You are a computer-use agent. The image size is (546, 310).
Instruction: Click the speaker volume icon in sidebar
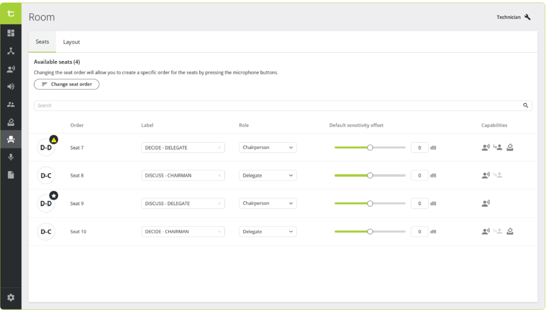(10, 87)
